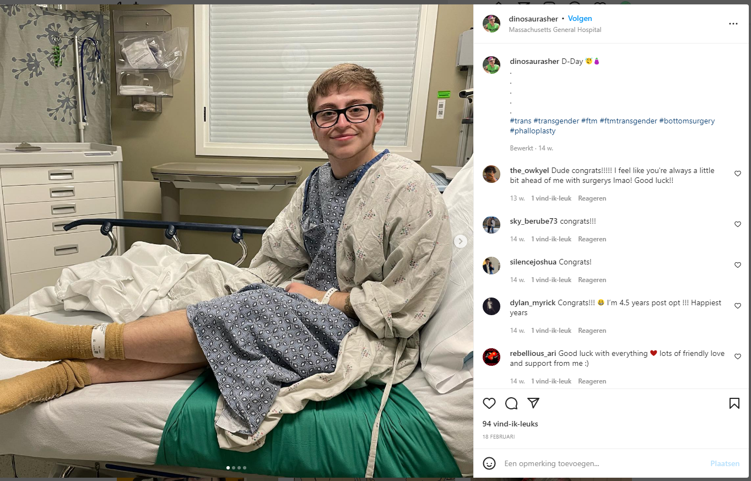
Task: Share post with paper plane icon
Action: (x=533, y=403)
